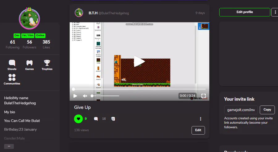Click the Edit profile button
This screenshot has width=278, height=152.
click(x=245, y=12)
